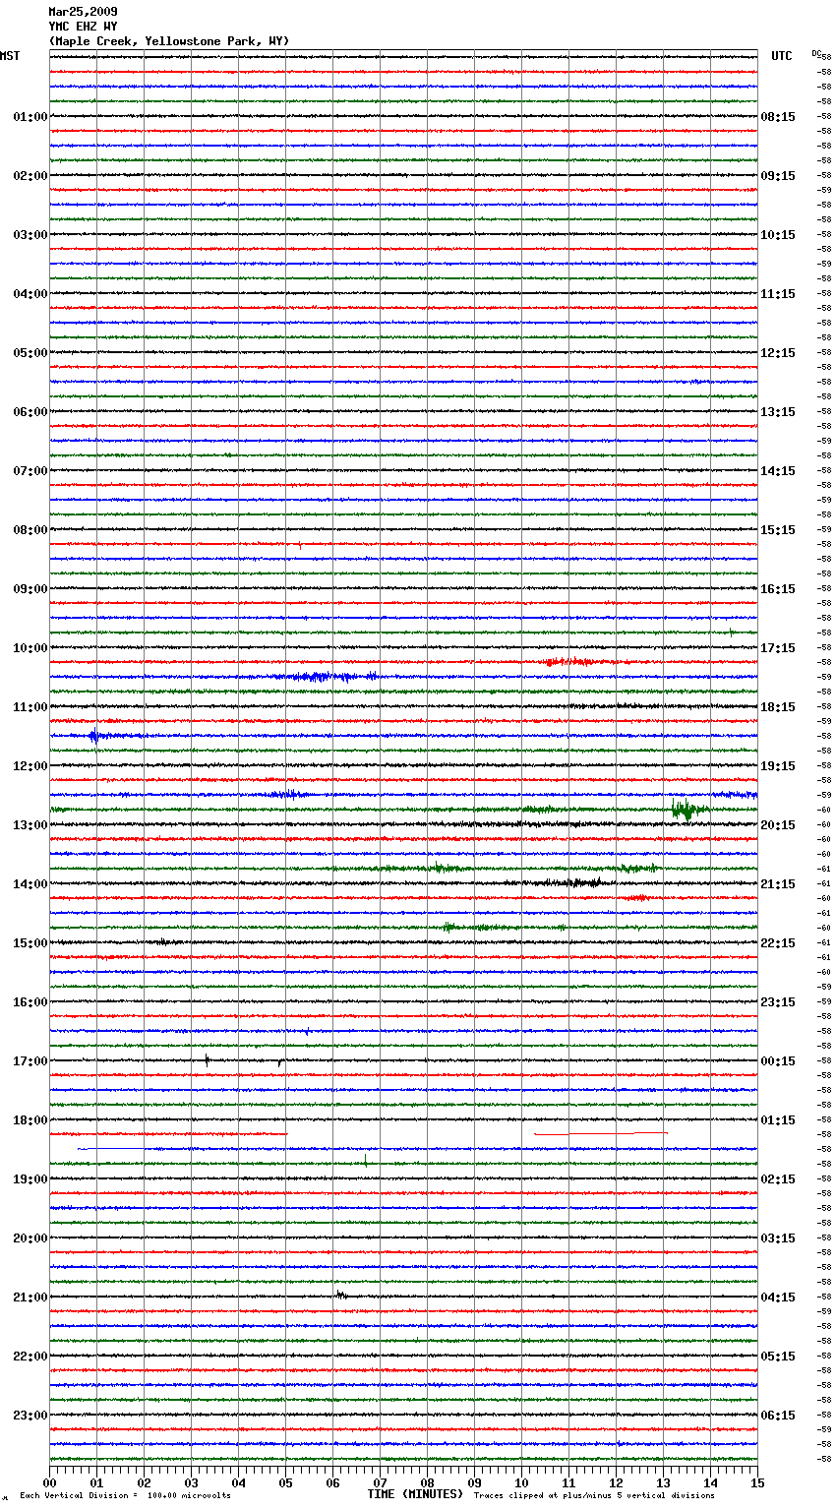The image size is (836, 1509).
Task: Click the 00:15 UTC time label
Action: (778, 1061)
